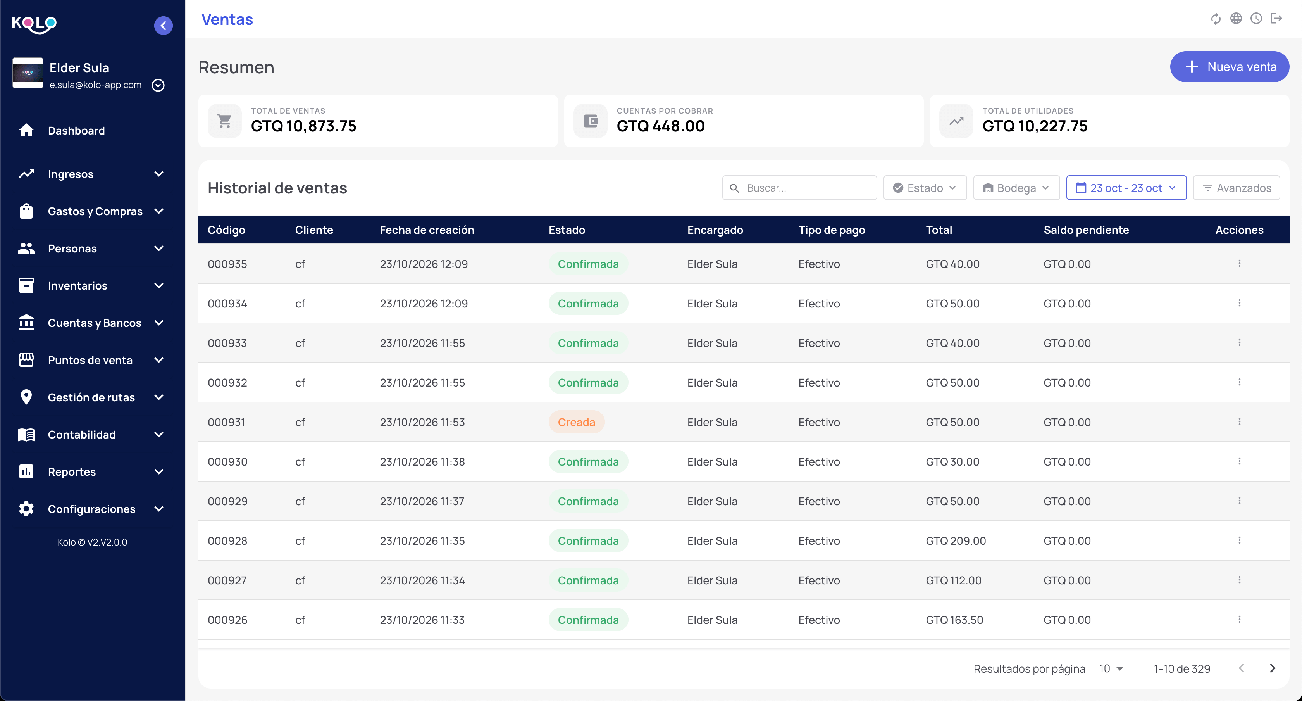Screen dimensions: 1302x701
Task: Expand the Ingresos menu
Action: pos(92,174)
